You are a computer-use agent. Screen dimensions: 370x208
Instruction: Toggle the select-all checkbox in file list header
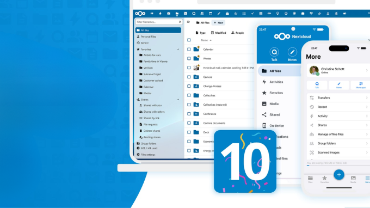coord(189,40)
